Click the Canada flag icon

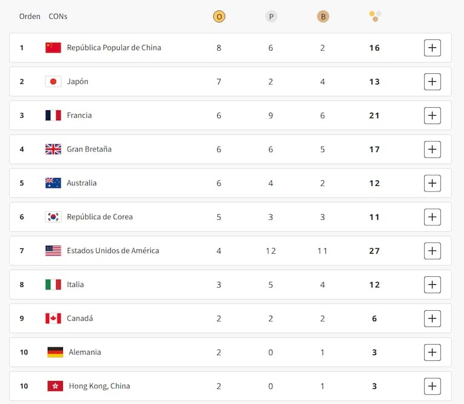pos(53,319)
